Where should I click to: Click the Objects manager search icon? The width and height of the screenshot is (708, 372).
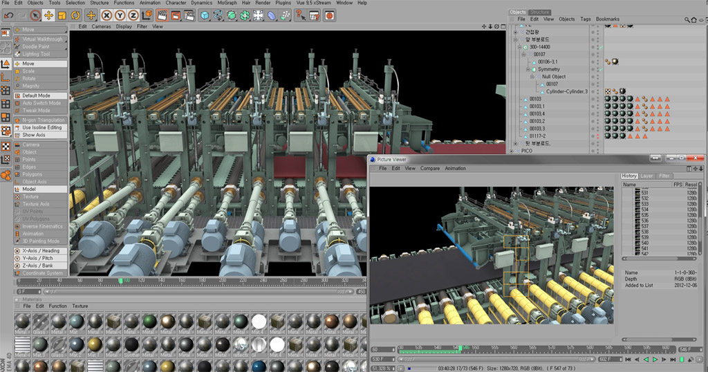click(687, 19)
